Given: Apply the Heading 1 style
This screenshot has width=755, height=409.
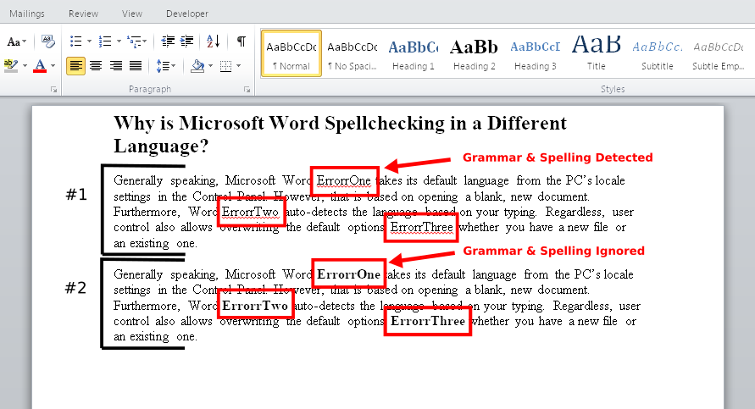Looking at the screenshot, I should point(414,53).
